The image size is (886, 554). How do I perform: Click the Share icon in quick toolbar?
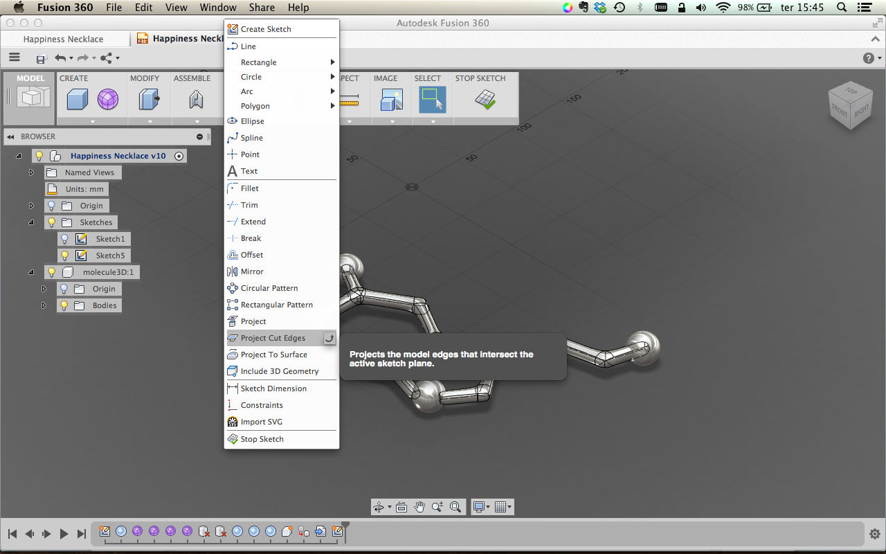pos(107,58)
